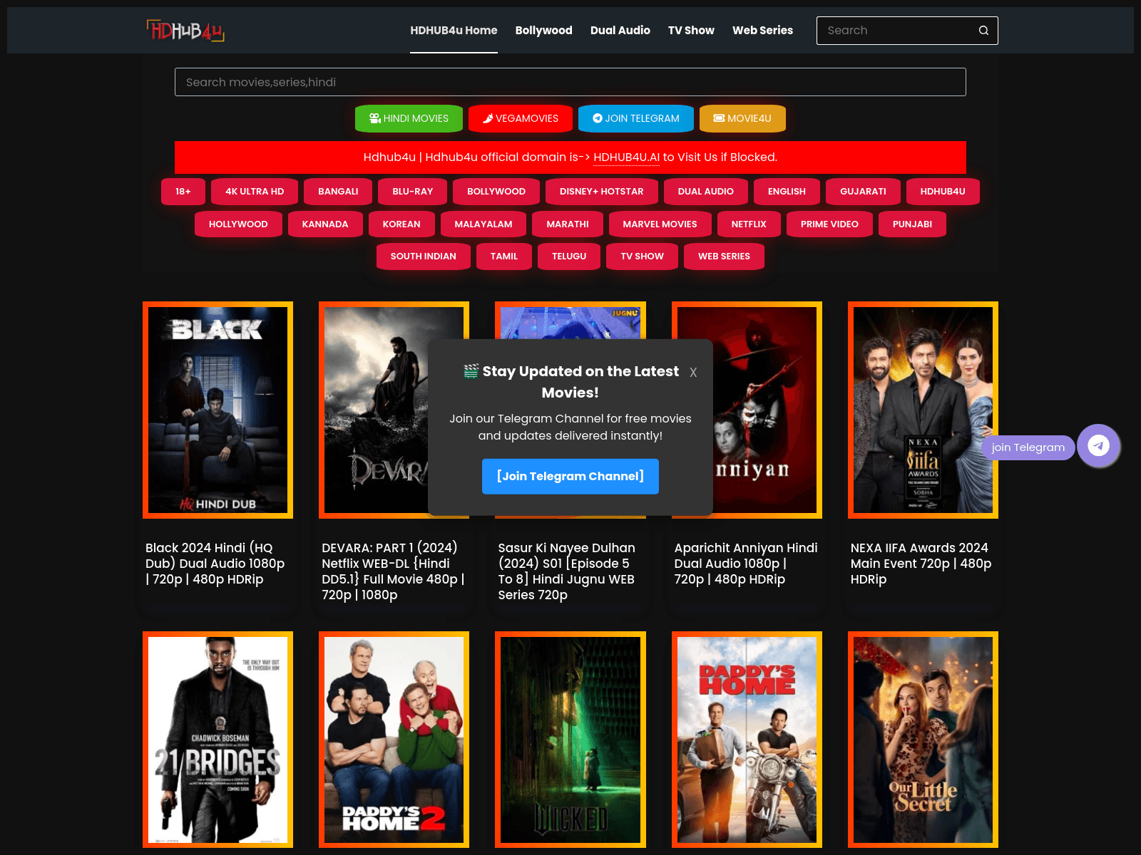Open 'DEVARA: PART 1 (2024)' title link

click(394, 571)
